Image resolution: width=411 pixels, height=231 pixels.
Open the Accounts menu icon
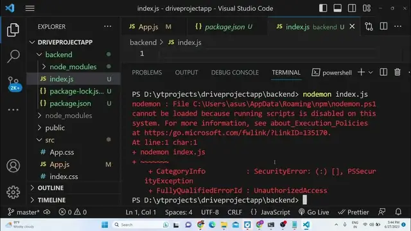[13, 166]
